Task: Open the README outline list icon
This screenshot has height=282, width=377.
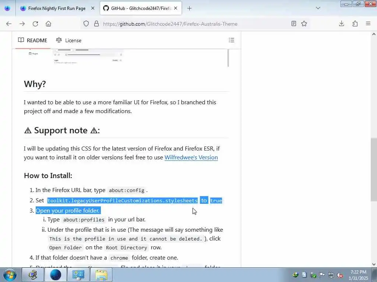Action: tap(232, 40)
